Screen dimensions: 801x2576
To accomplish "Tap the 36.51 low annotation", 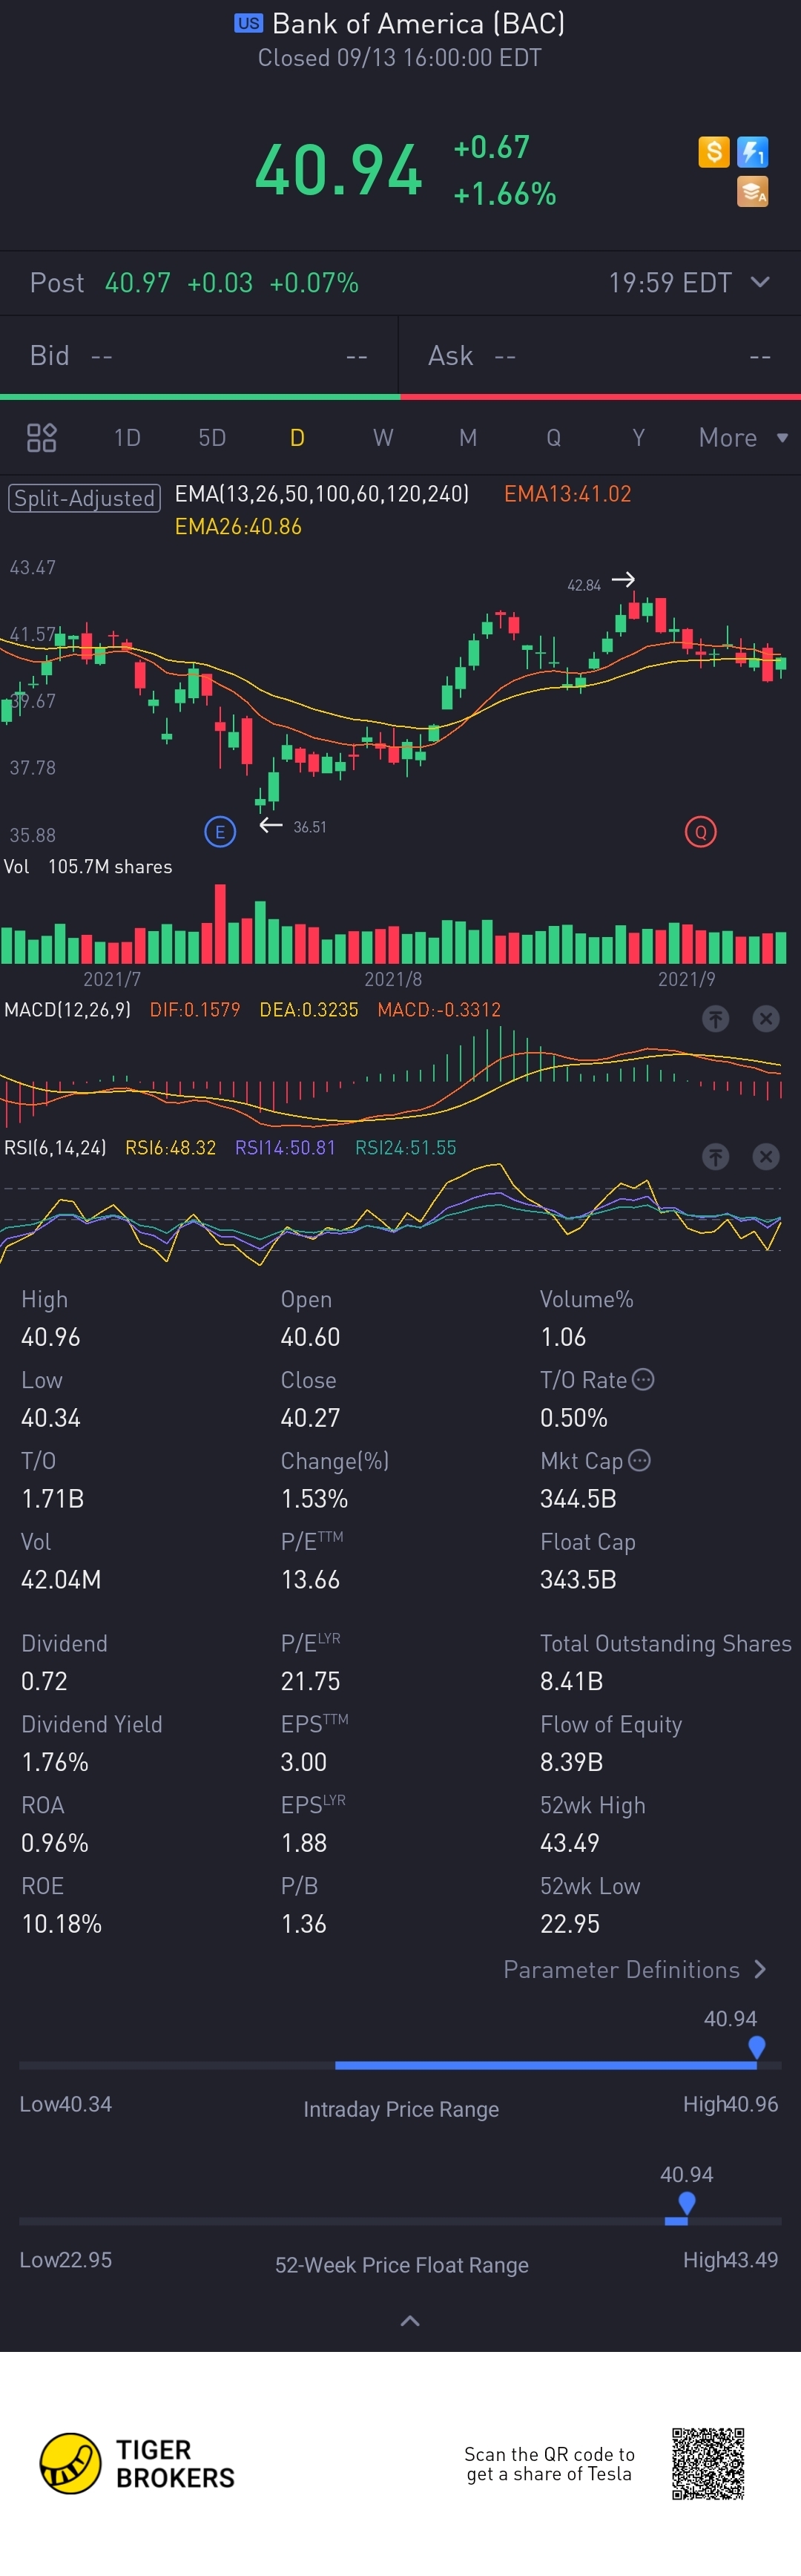I will (310, 827).
